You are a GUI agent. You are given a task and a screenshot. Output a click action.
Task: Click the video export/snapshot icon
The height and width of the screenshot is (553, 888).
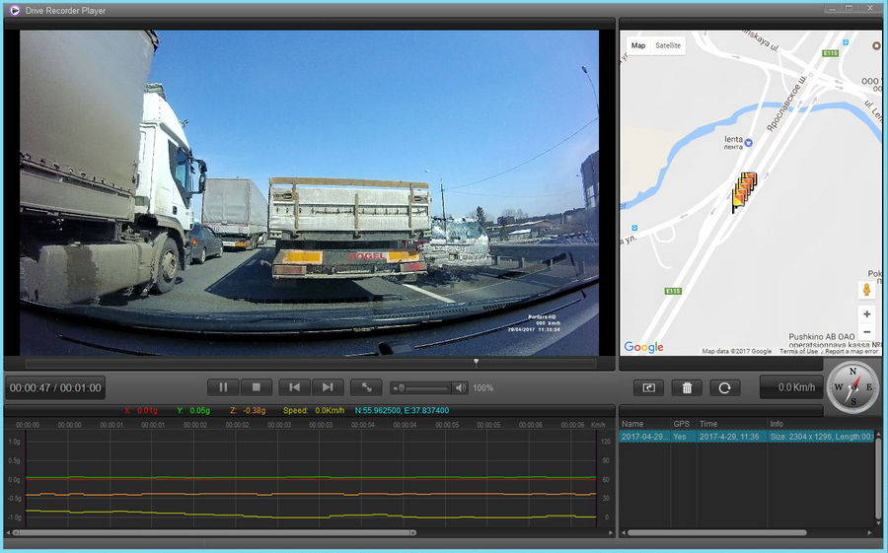click(x=648, y=387)
